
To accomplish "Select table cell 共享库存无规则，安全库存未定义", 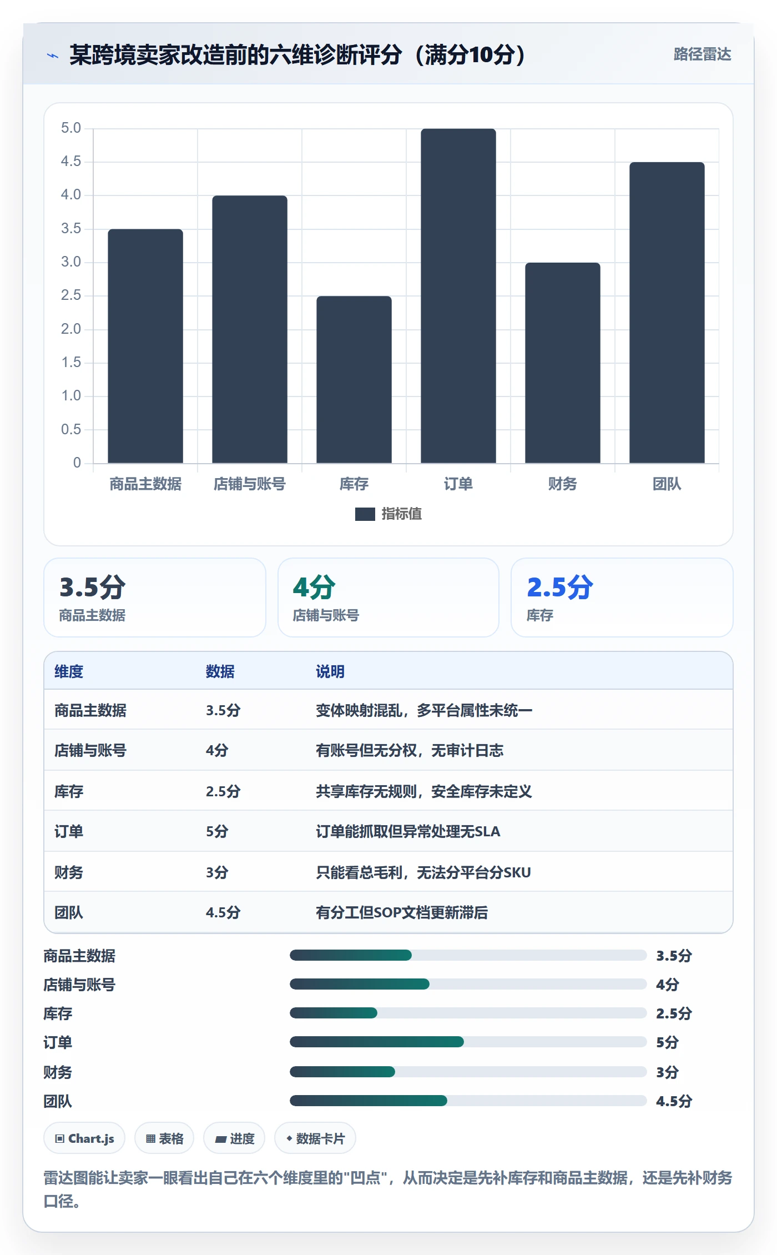I will click(424, 791).
